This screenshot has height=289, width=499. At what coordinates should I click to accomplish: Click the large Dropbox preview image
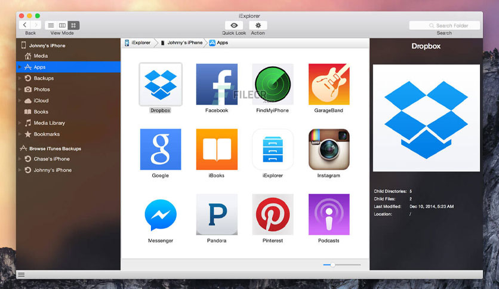pos(426,118)
